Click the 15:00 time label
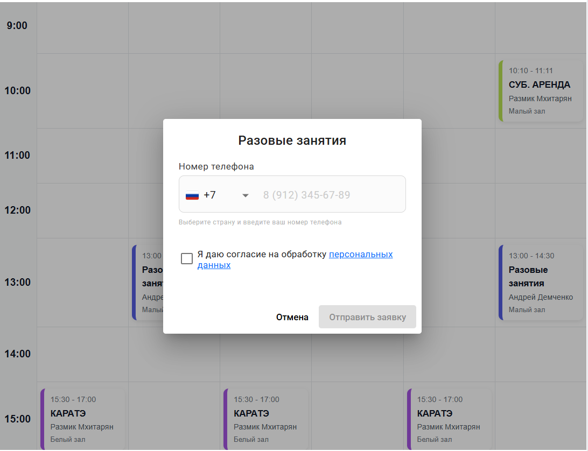588x451 pixels. [x=17, y=419]
